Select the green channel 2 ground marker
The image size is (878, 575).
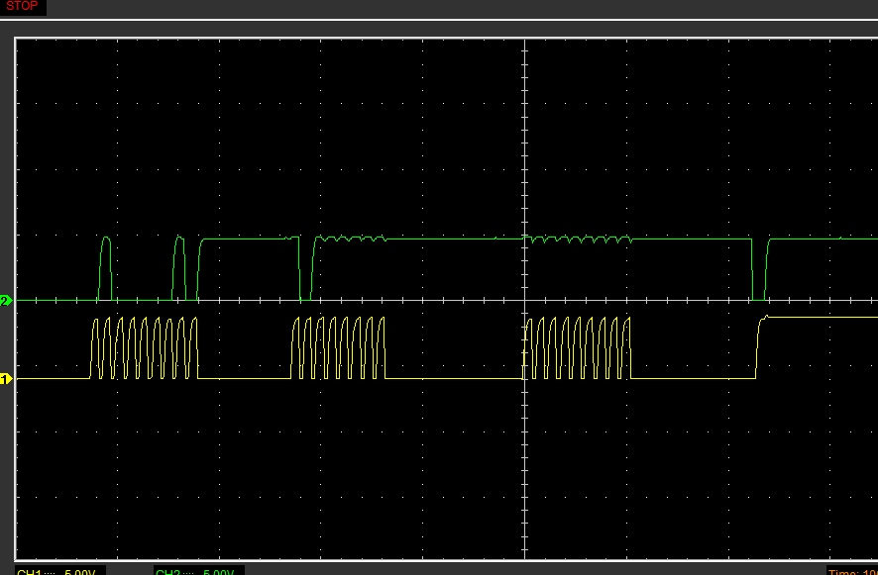coord(5,300)
